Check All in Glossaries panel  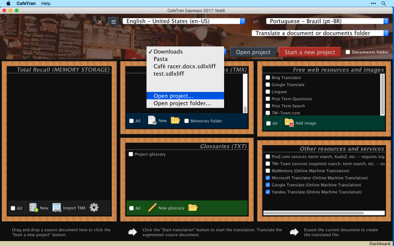click(x=131, y=208)
